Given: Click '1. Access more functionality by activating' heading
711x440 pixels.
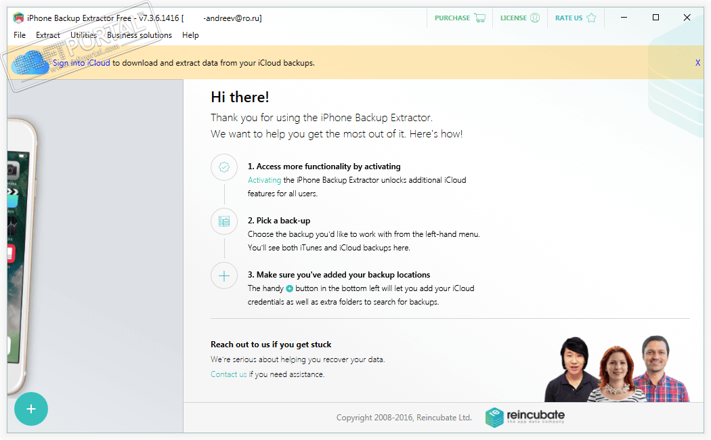Looking at the screenshot, I should pyautogui.click(x=324, y=167).
